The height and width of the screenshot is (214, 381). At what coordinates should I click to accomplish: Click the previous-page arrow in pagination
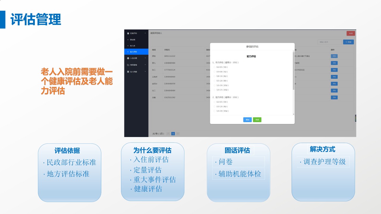click(168, 133)
